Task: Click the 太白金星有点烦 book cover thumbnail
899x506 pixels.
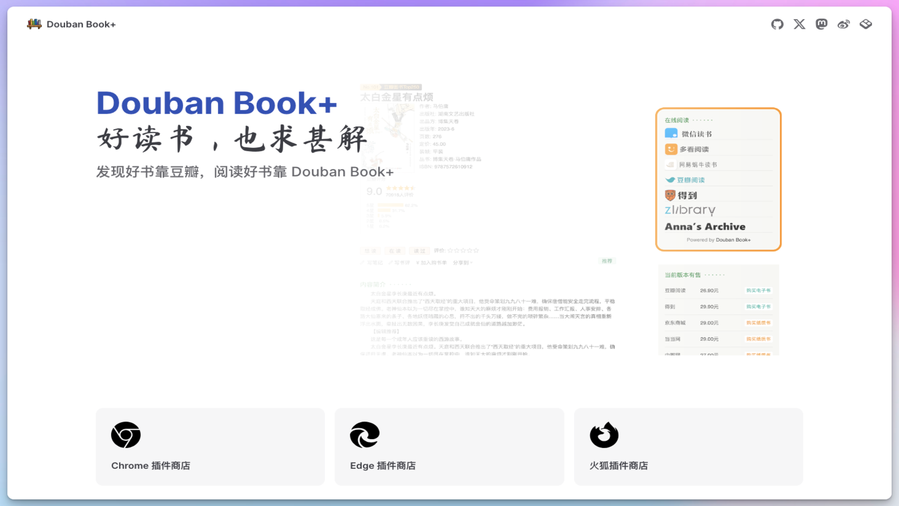Action: point(387,138)
